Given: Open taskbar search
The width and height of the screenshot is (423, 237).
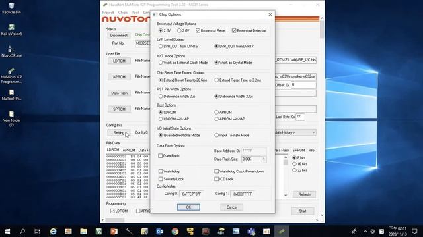Looking at the screenshot, I should (22, 231).
